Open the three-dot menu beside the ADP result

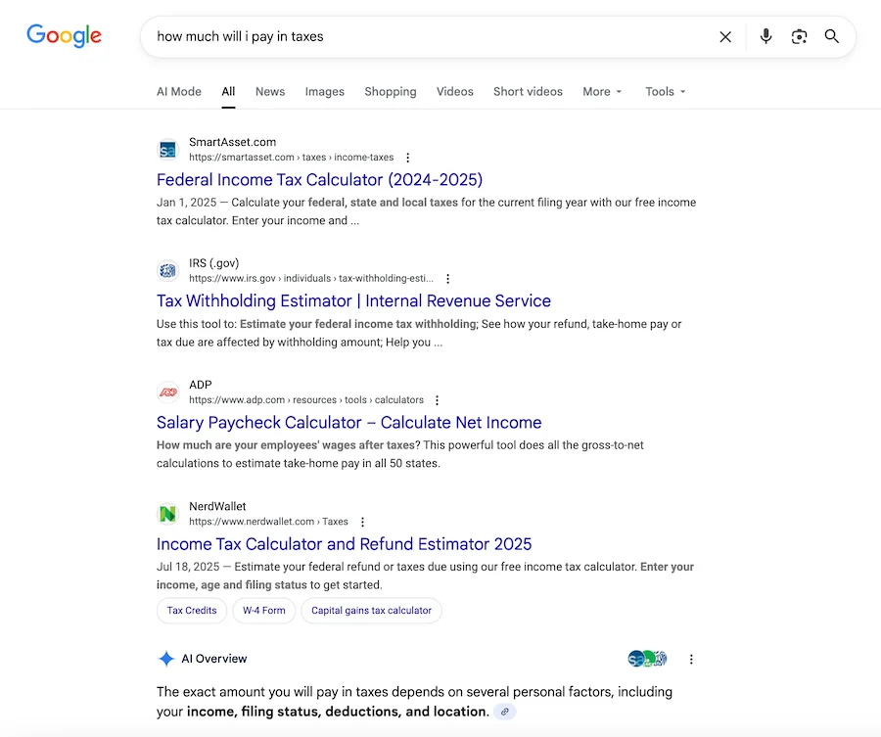coord(437,399)
